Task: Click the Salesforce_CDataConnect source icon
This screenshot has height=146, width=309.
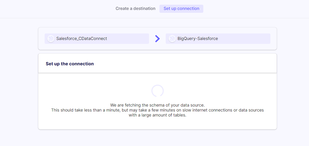Action: click(x=51, y=39)
